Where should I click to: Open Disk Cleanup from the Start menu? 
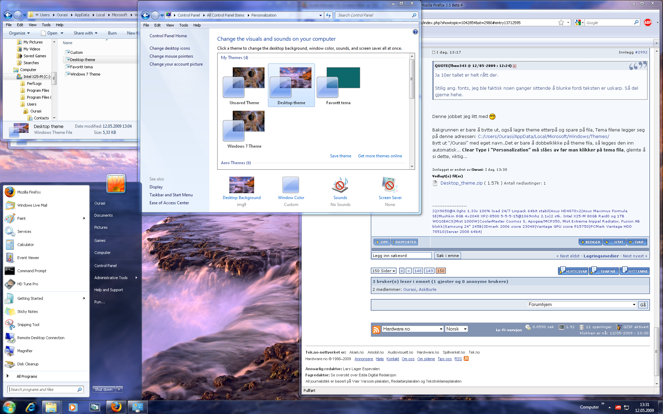click(x=28, y=364)
